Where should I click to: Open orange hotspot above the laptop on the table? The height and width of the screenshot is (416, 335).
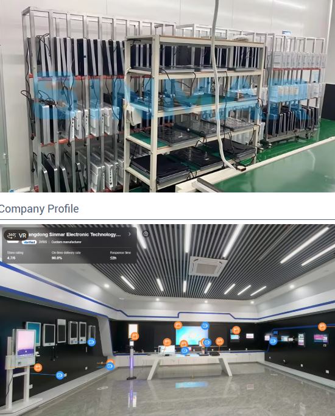point(167,342)
